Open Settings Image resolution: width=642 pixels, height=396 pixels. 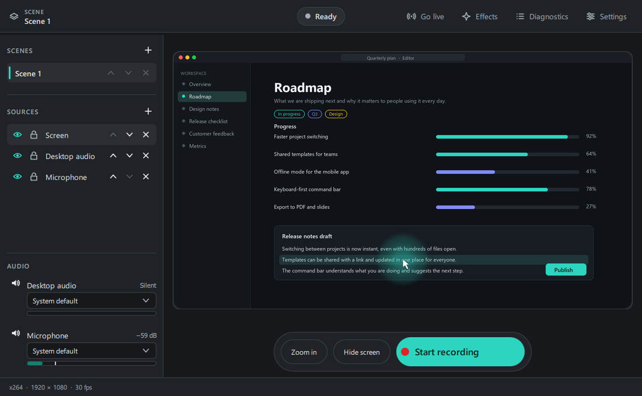click(606, 17)
